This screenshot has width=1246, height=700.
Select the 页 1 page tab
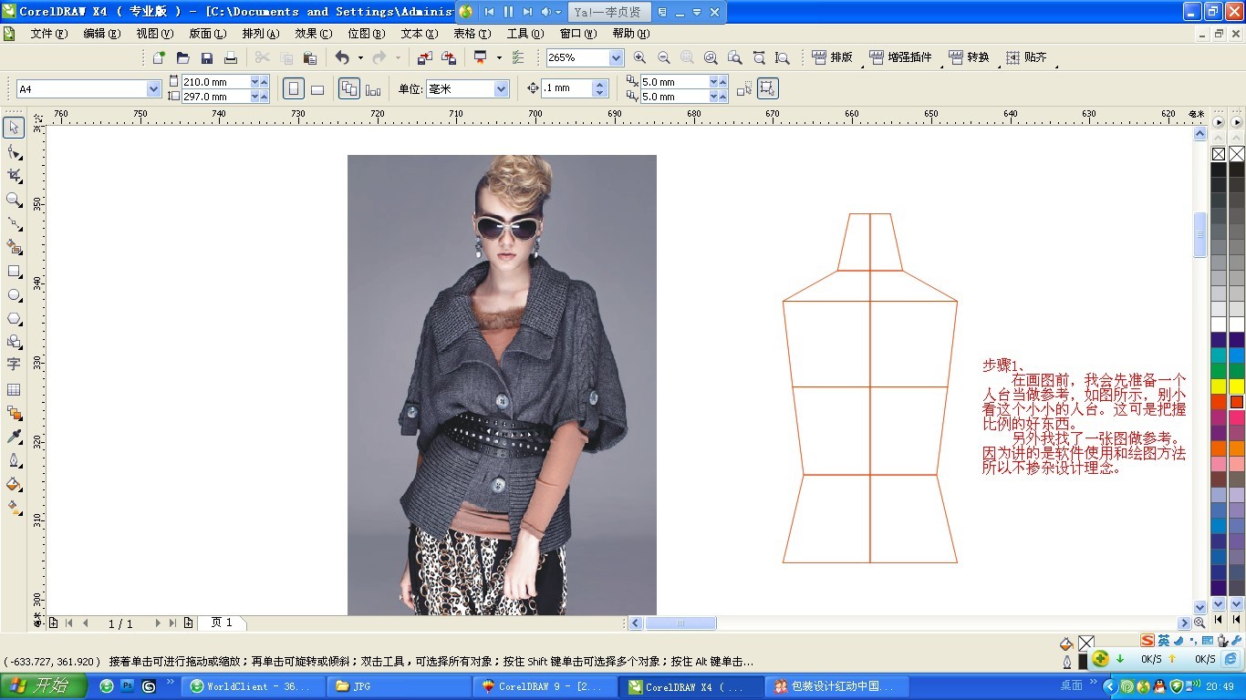click(x=222, y=623)
